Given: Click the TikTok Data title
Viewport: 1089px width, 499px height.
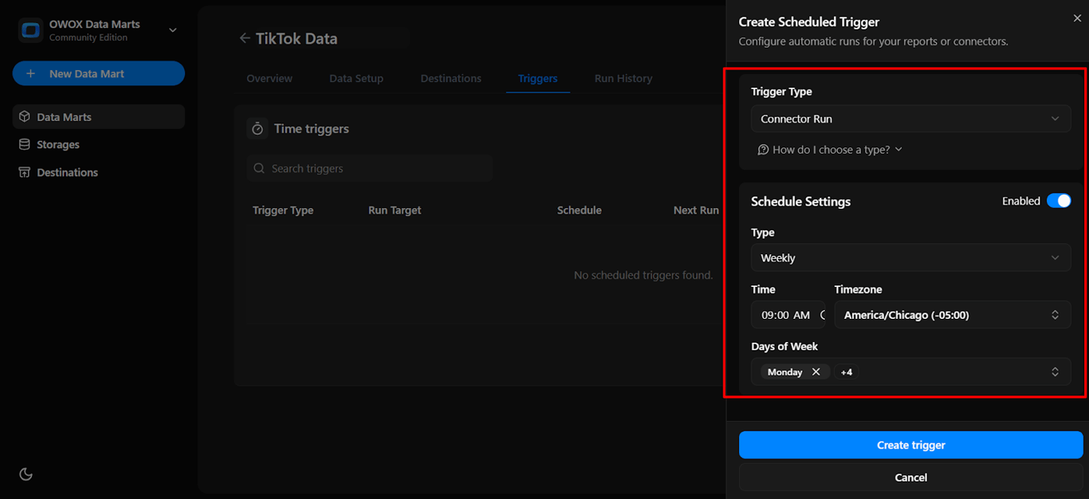Looking at the screenshot, I should click(297, 38).
